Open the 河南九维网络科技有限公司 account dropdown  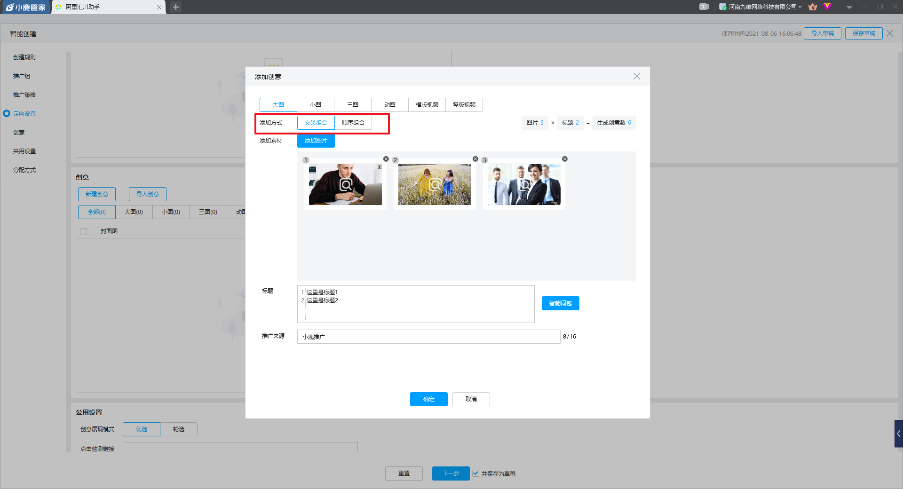pyautogui.click(x=760, y=7)
